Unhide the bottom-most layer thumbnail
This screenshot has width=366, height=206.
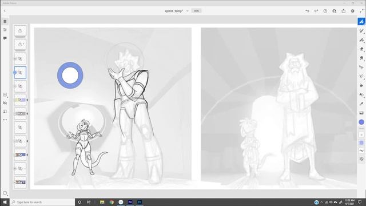21,182
